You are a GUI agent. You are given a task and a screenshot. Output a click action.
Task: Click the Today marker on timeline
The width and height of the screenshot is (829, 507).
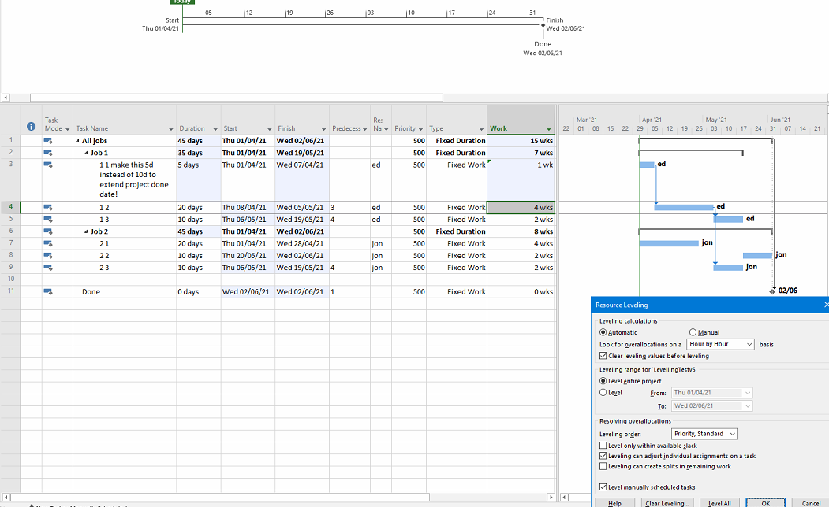pyautogui.click(x=182, y=2)
